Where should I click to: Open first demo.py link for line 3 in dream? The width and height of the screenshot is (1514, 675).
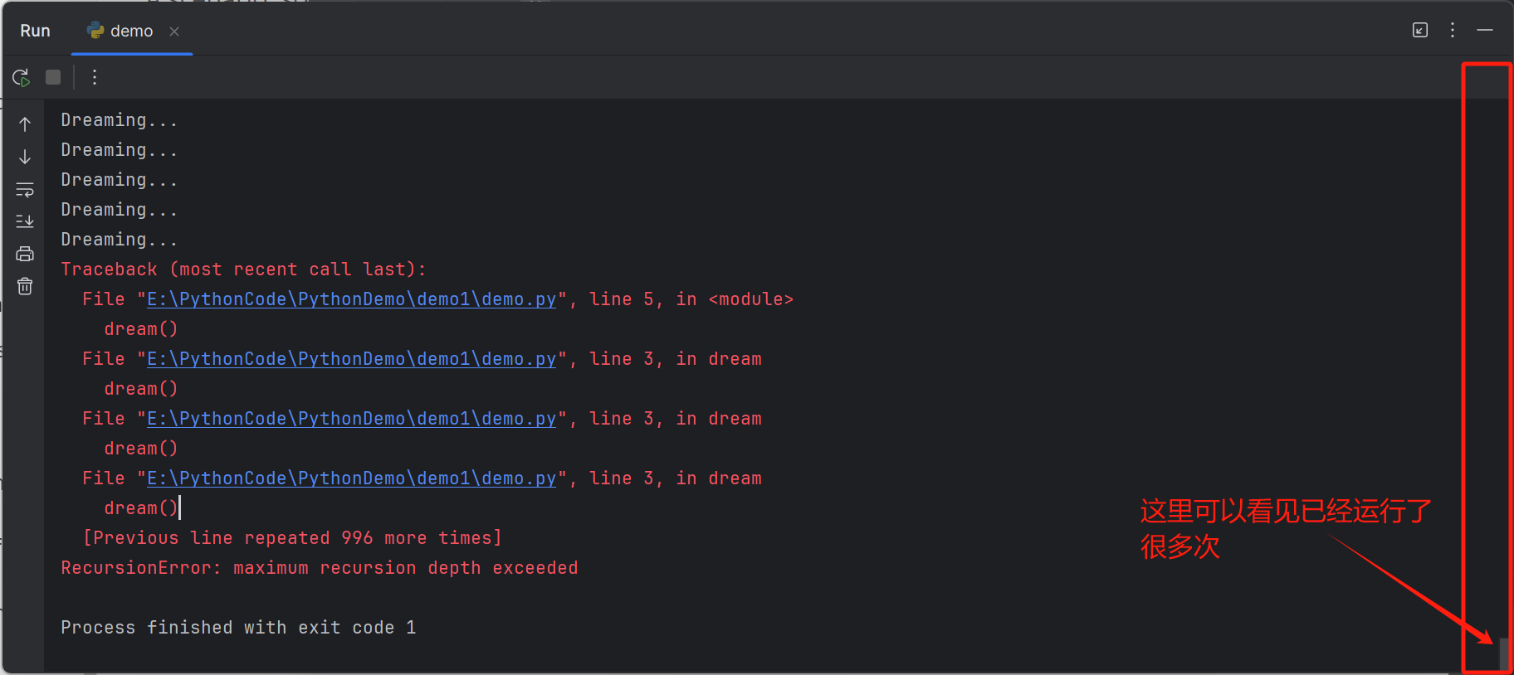tap(351, 359)
